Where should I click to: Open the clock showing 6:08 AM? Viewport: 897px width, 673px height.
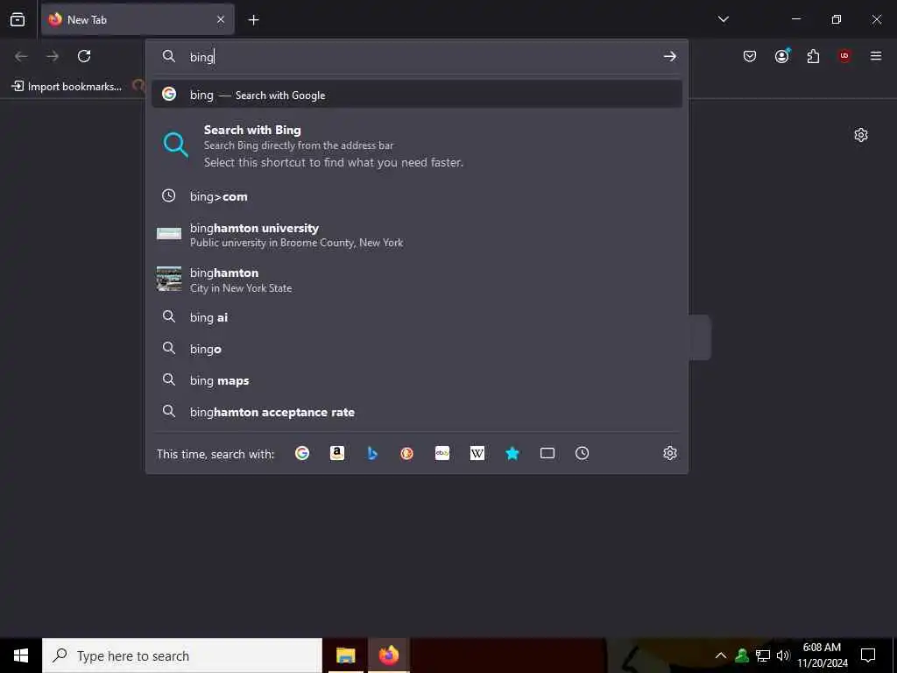tap(822, 655)
